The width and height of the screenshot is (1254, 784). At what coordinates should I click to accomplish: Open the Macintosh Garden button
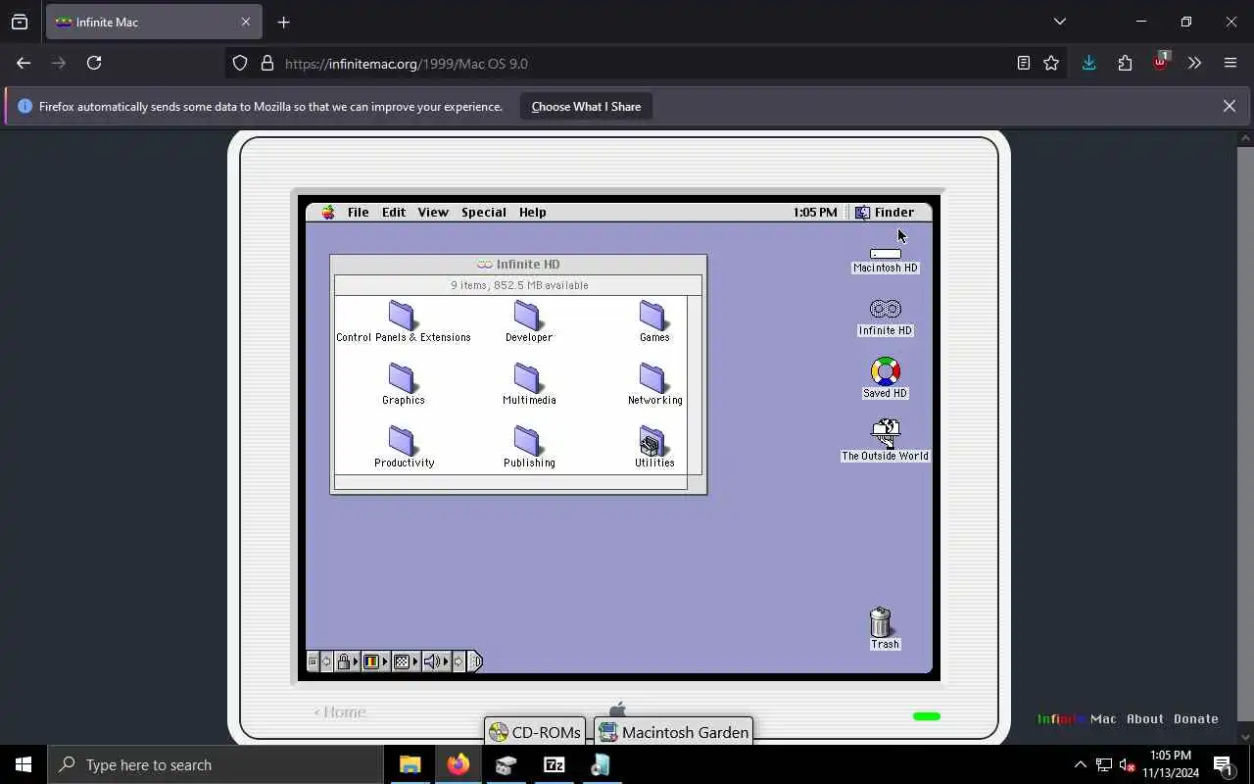click(674, 732)
